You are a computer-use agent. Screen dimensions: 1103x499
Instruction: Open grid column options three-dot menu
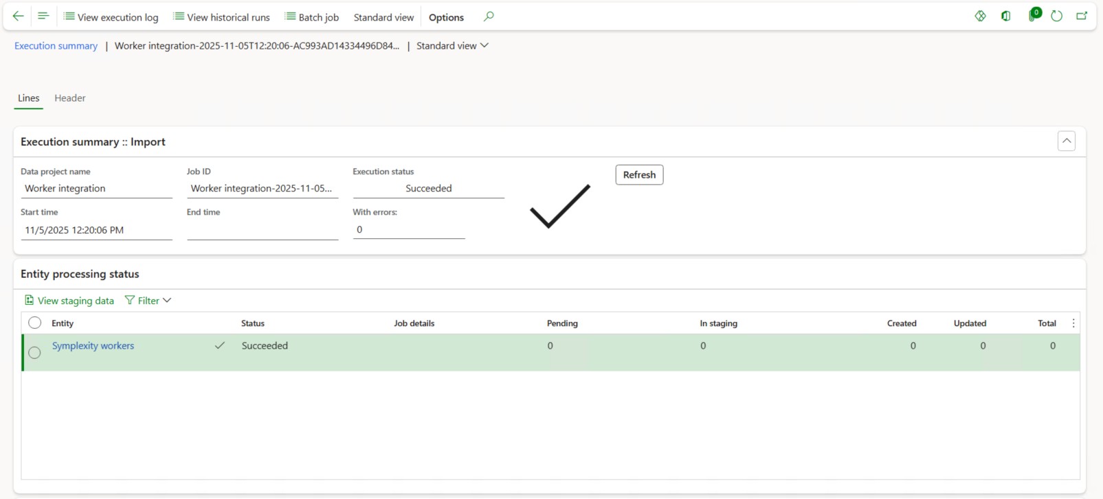[1073, 323]
